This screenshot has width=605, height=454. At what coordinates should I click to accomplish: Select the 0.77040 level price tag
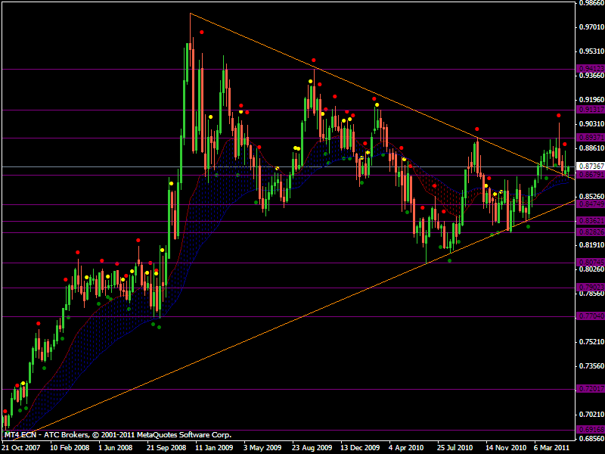(x=591, y=316)
